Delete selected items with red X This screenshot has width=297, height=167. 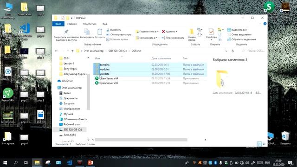169,32
